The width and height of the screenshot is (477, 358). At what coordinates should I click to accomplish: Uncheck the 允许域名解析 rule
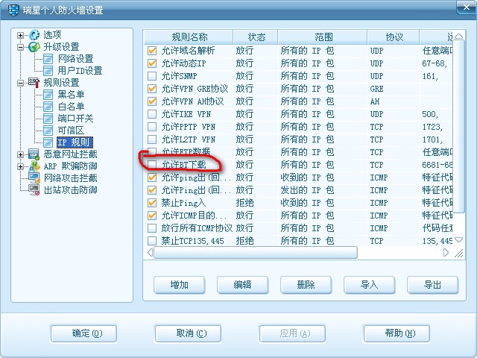click(x=152, y=51)
